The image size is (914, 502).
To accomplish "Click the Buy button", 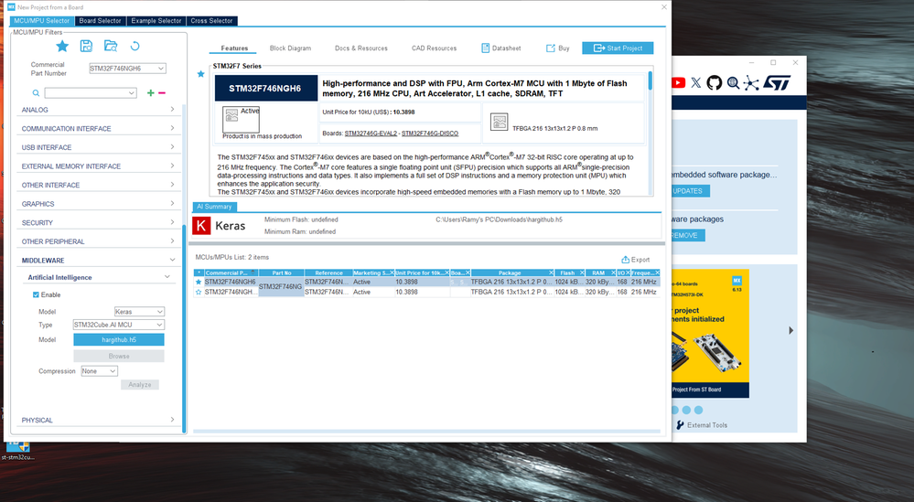I will tap(558, 48).
